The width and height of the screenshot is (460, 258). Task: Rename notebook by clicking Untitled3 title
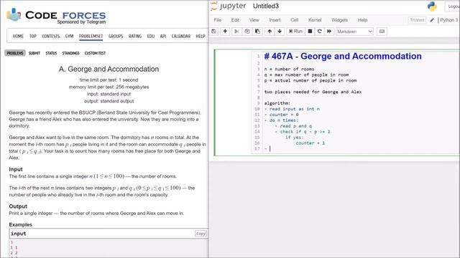point(266,6)
